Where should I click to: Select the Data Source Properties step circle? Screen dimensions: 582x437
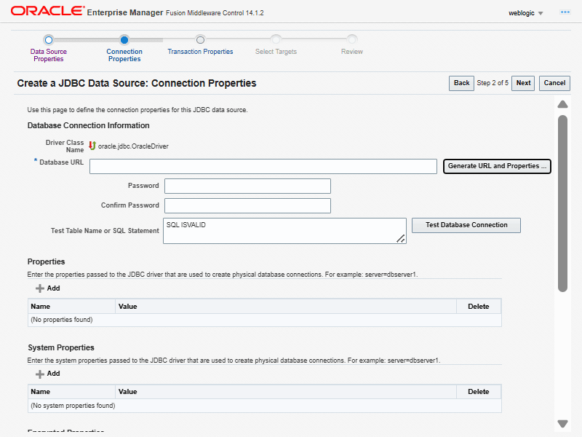click(49, 40)
